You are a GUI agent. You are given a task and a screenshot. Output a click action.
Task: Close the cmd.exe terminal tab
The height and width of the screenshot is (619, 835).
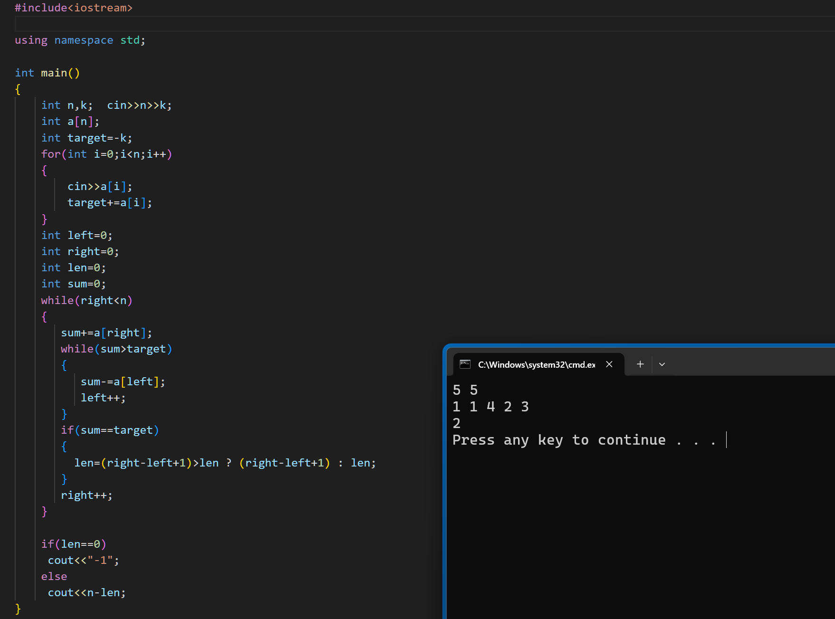pos(609,364)
